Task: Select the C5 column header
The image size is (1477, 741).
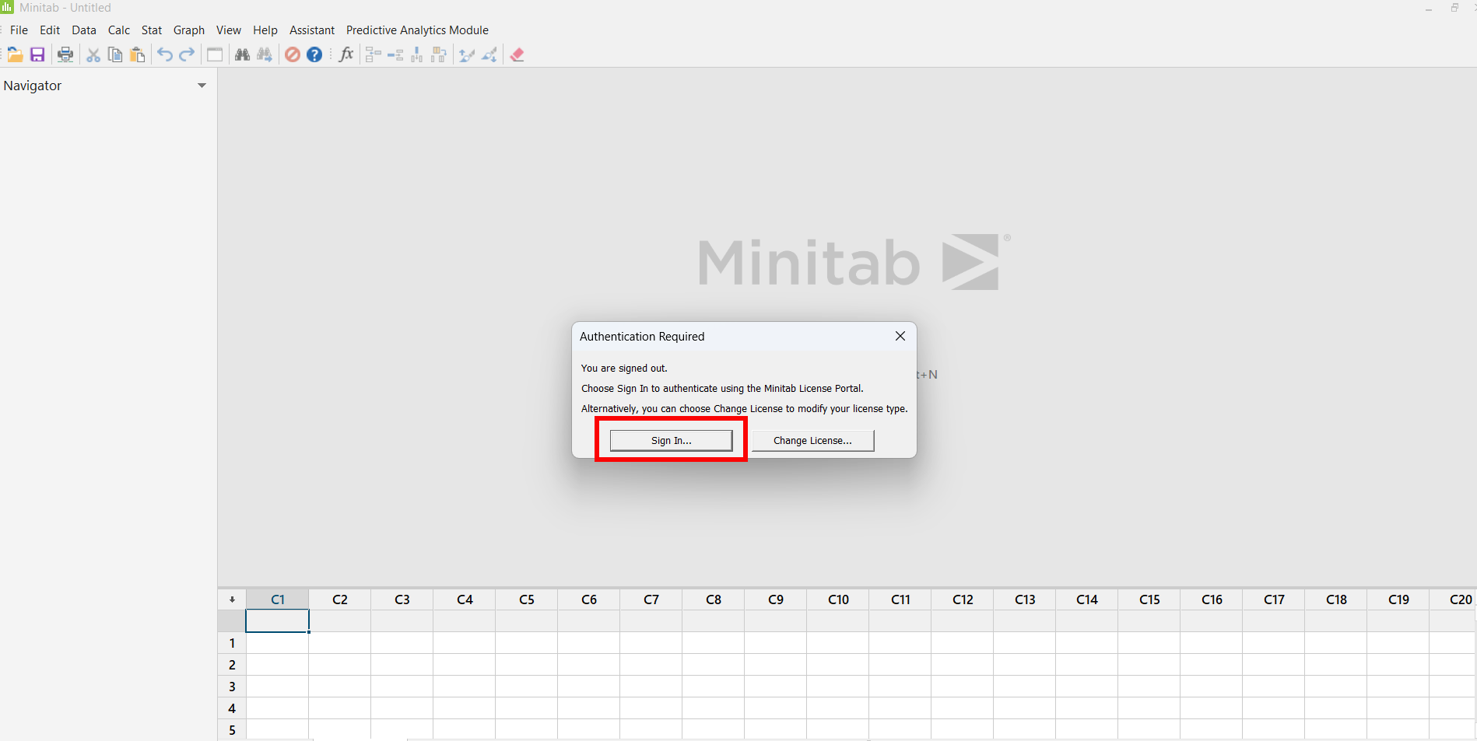Action: pos(527,599)
